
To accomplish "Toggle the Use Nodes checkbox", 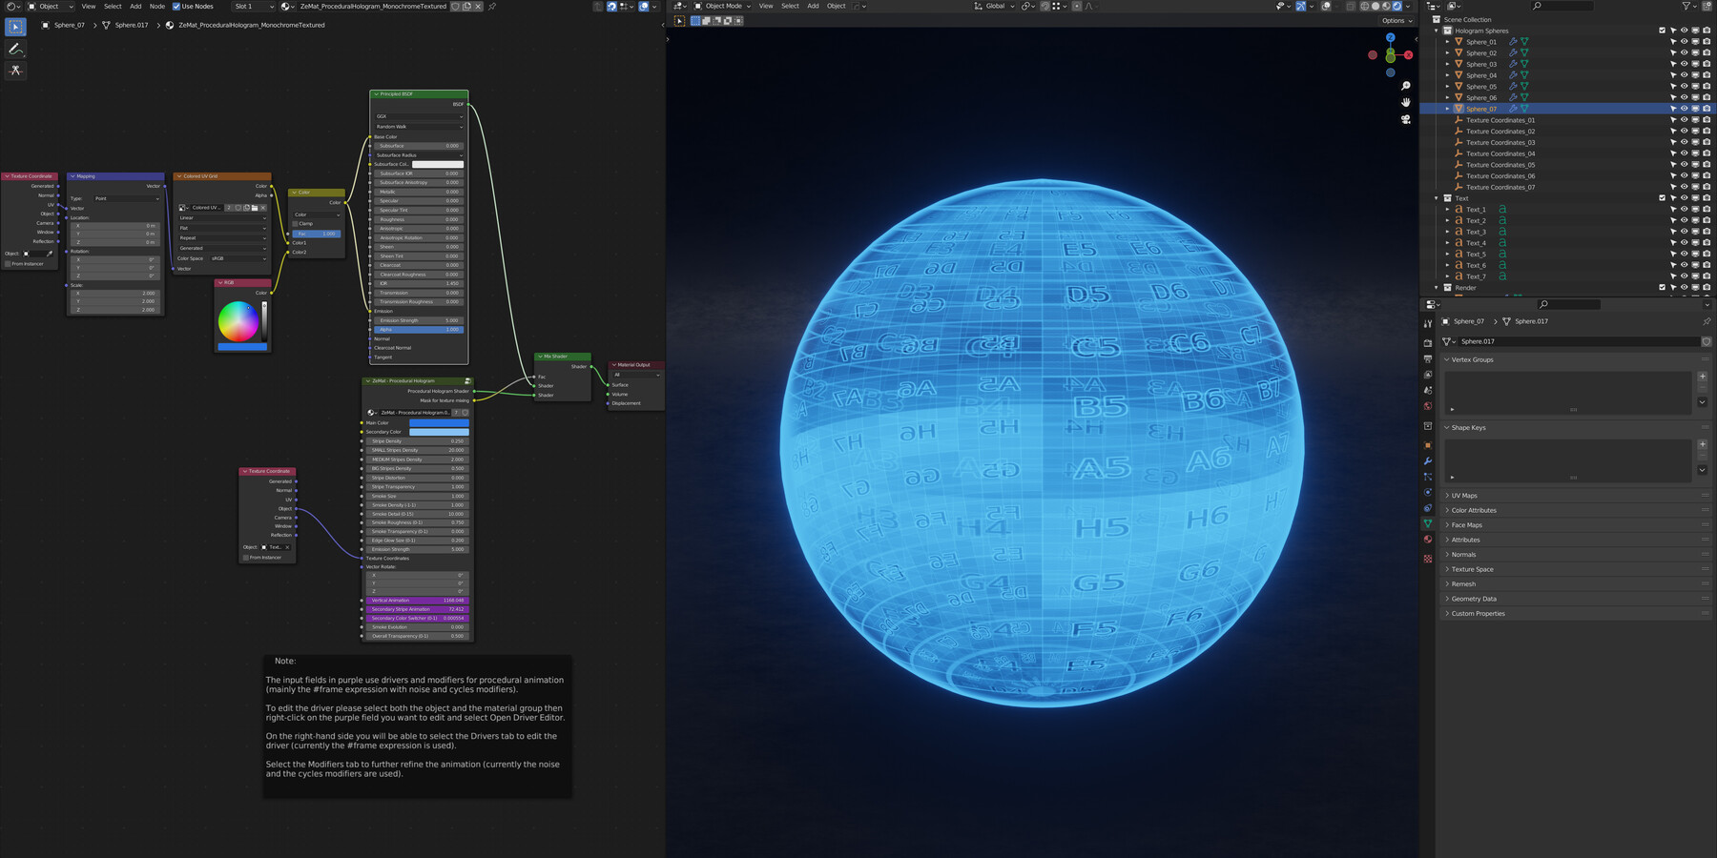I will click(x=175, y=6).
